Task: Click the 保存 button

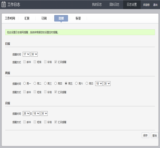Action: 145,135
